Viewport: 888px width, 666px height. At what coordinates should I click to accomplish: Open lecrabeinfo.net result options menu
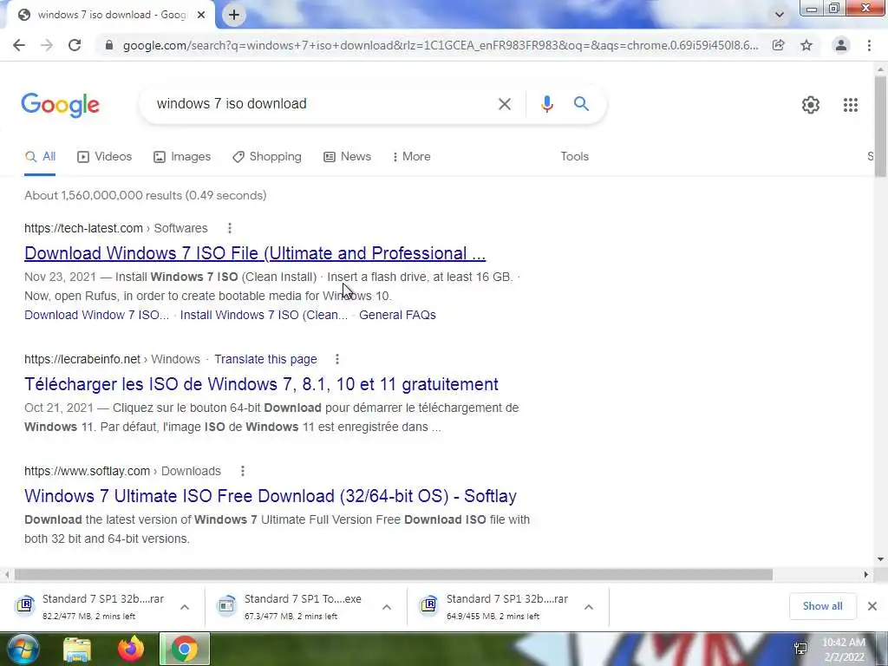(x=337, y=359)
